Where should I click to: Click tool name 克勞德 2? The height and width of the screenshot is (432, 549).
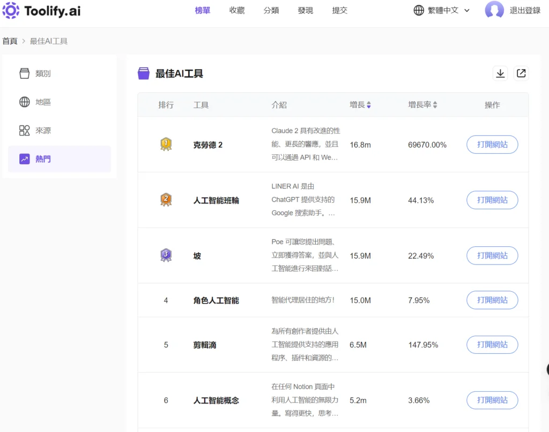[208, 145]
